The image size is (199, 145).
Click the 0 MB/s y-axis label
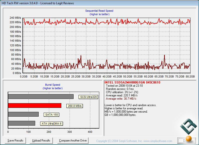[x=17, y=73]
